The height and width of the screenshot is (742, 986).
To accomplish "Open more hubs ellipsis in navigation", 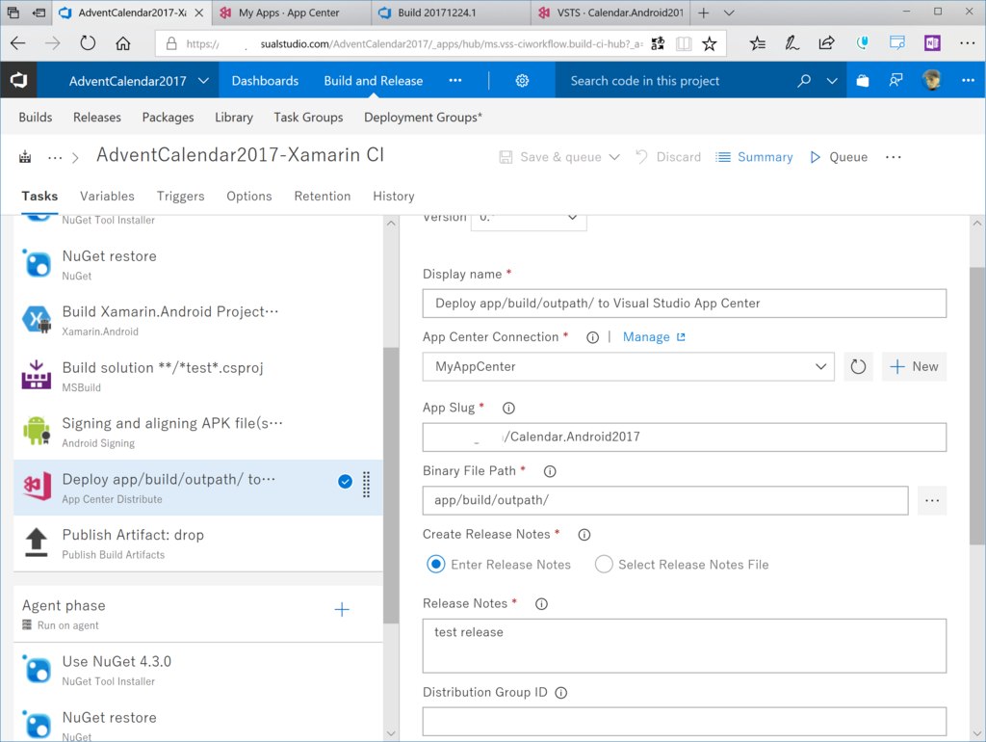I will (455, 81).
